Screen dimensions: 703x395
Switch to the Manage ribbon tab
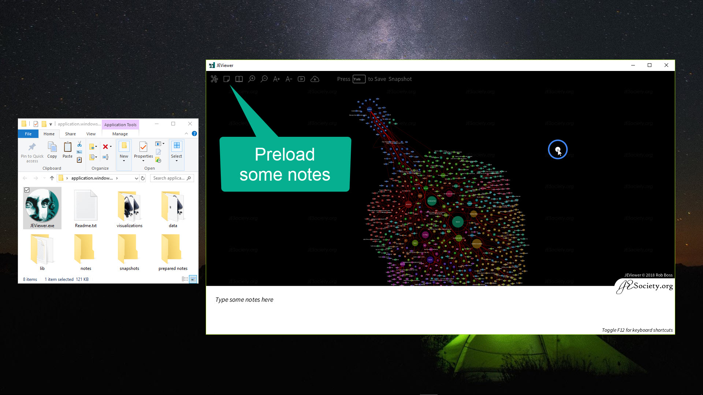point(120,134)
